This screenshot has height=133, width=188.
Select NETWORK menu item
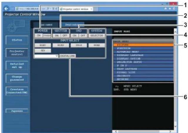coord(143,79)
